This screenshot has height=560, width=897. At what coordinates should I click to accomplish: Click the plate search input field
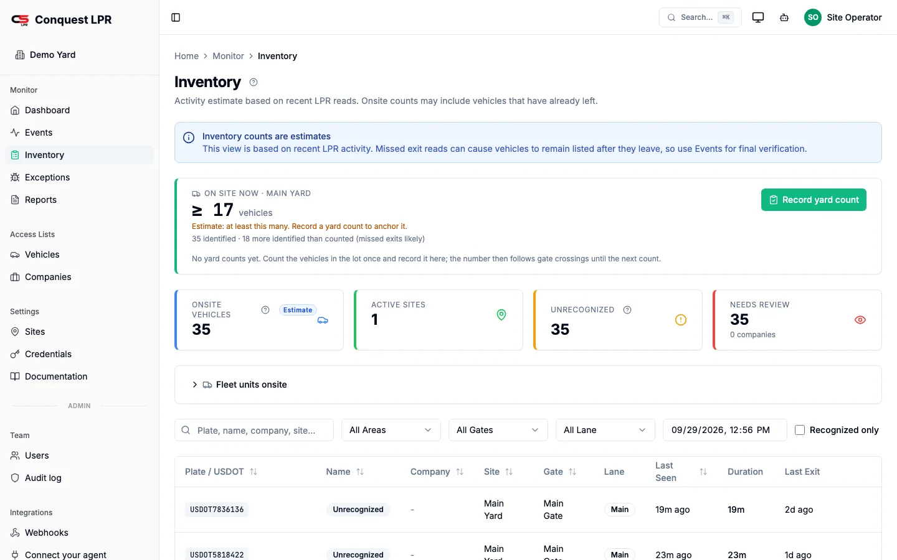[254, 430]
